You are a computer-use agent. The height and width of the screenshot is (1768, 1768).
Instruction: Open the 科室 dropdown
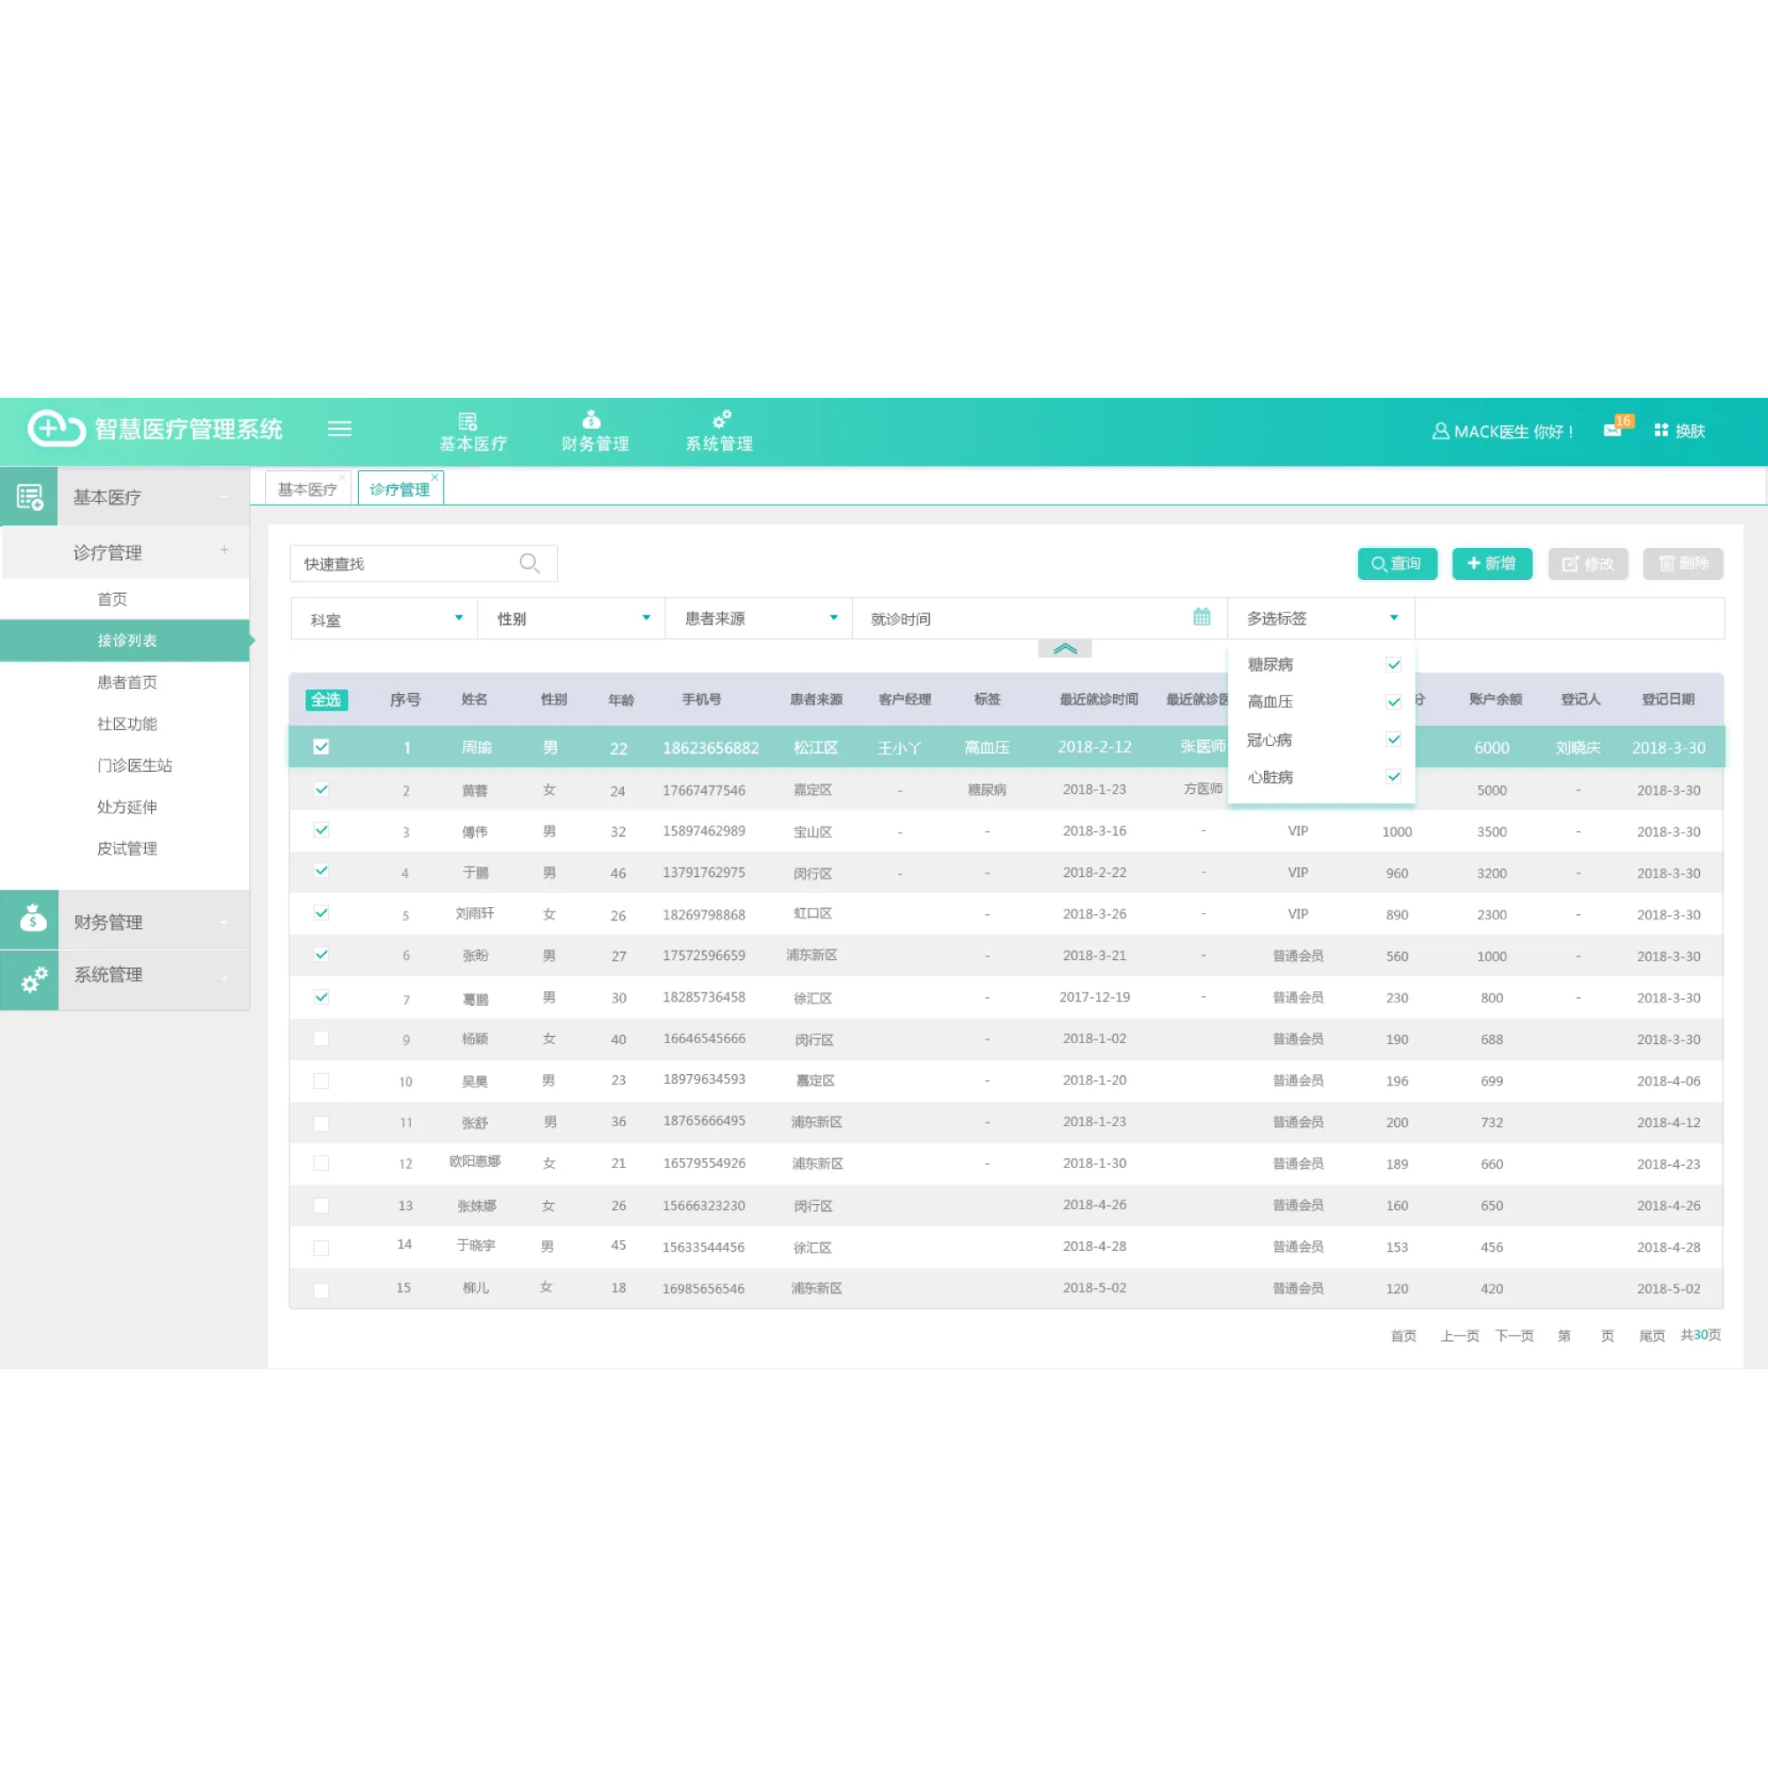(385, 619)
